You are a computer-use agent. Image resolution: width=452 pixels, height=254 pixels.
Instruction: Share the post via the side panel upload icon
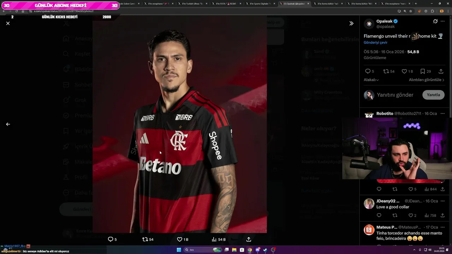click(x=441, y=71)
